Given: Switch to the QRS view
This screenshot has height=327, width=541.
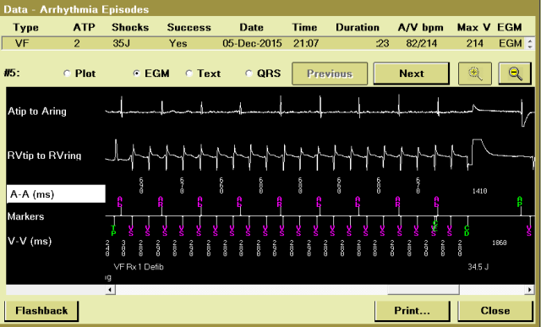Looking at the screenshot, I should (x=249, y=74).
